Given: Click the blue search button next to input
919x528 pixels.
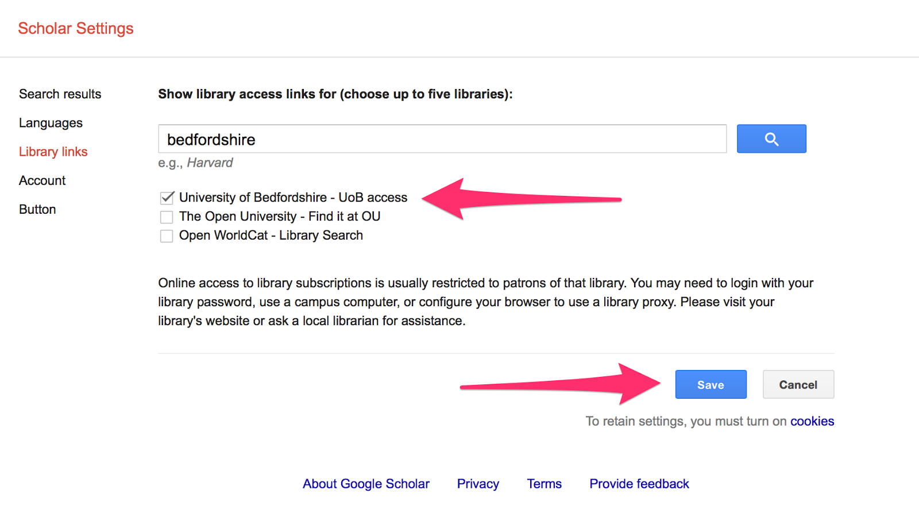Looking at the screenshot, I should point(771,138).
